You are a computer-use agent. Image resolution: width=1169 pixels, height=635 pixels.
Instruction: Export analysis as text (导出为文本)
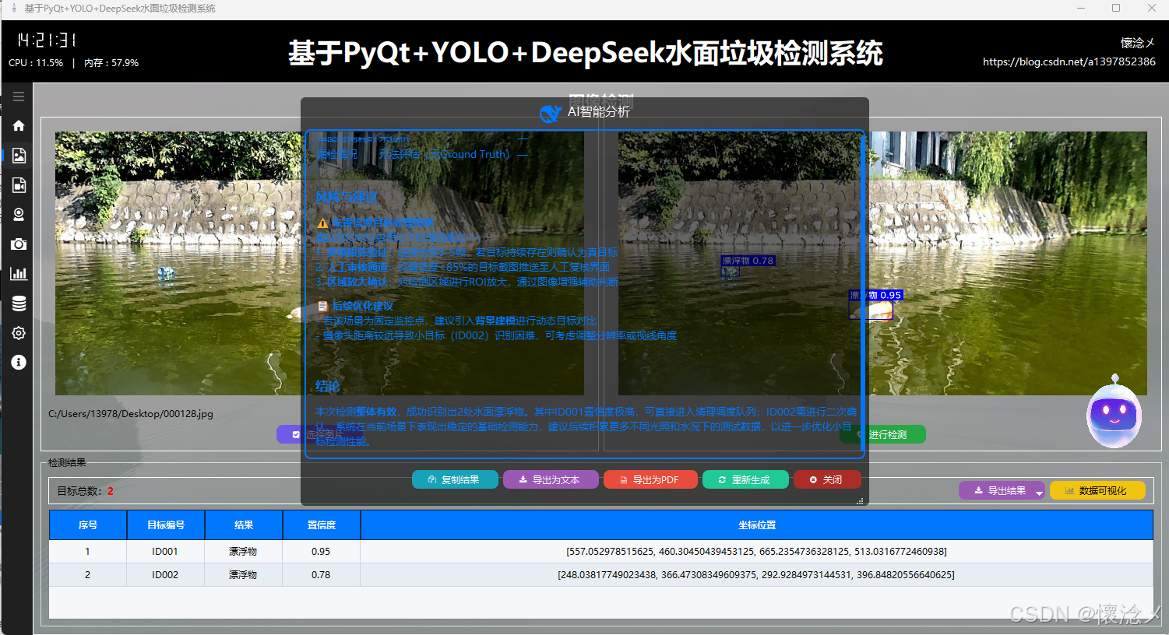coord(551,479)
